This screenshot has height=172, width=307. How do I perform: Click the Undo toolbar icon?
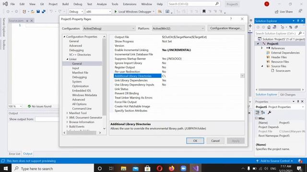tap(51, 11)
